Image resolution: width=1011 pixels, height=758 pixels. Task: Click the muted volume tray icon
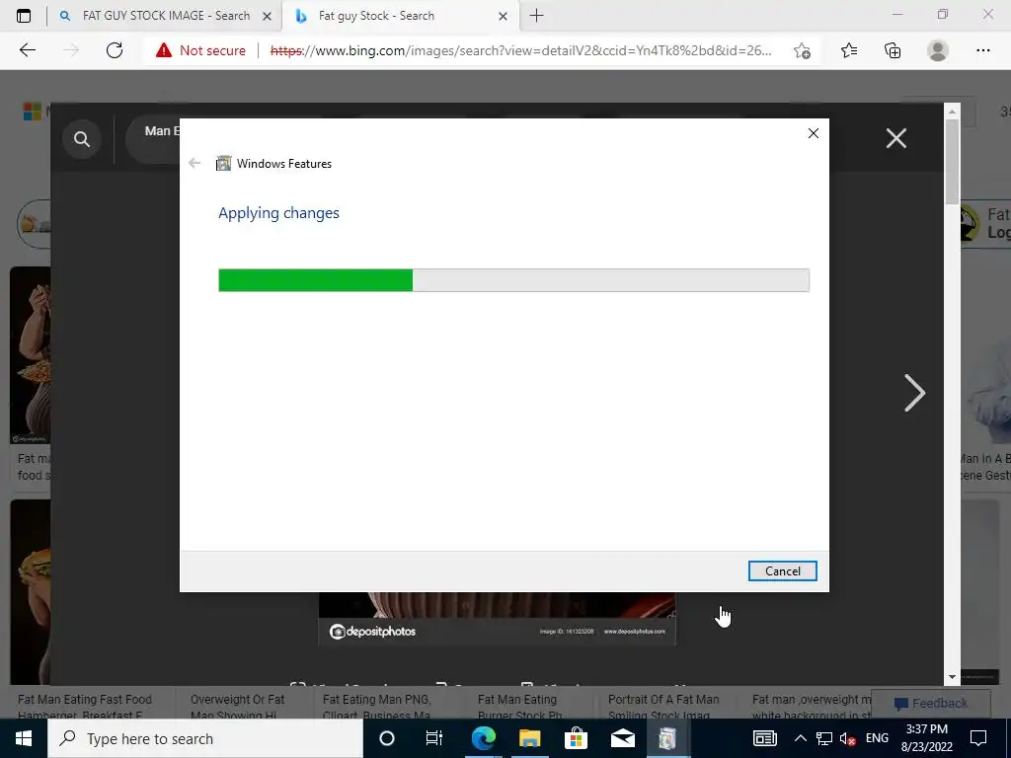[848, 738]
